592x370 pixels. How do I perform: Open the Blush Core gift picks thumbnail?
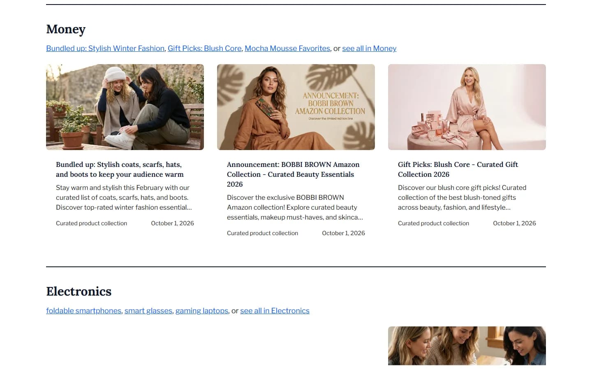pos(467,107)
